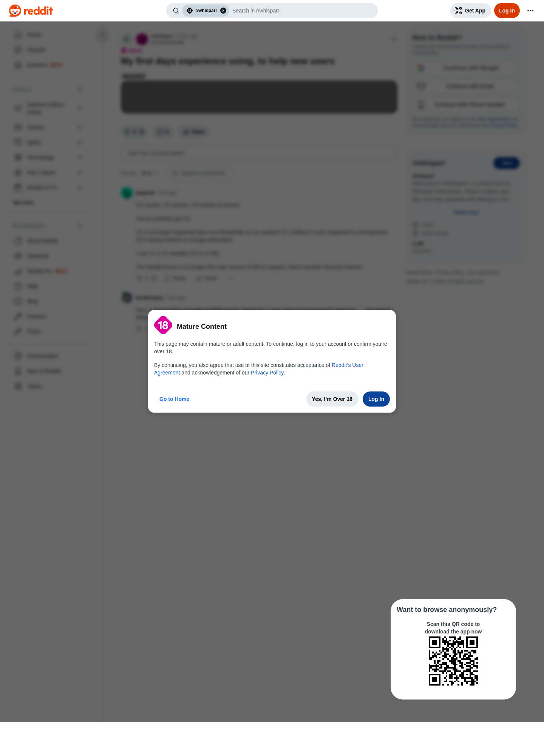The width and height of the screenshot is (544, 755).
Task: Click the Go to Home link
Action: (174, 399)
